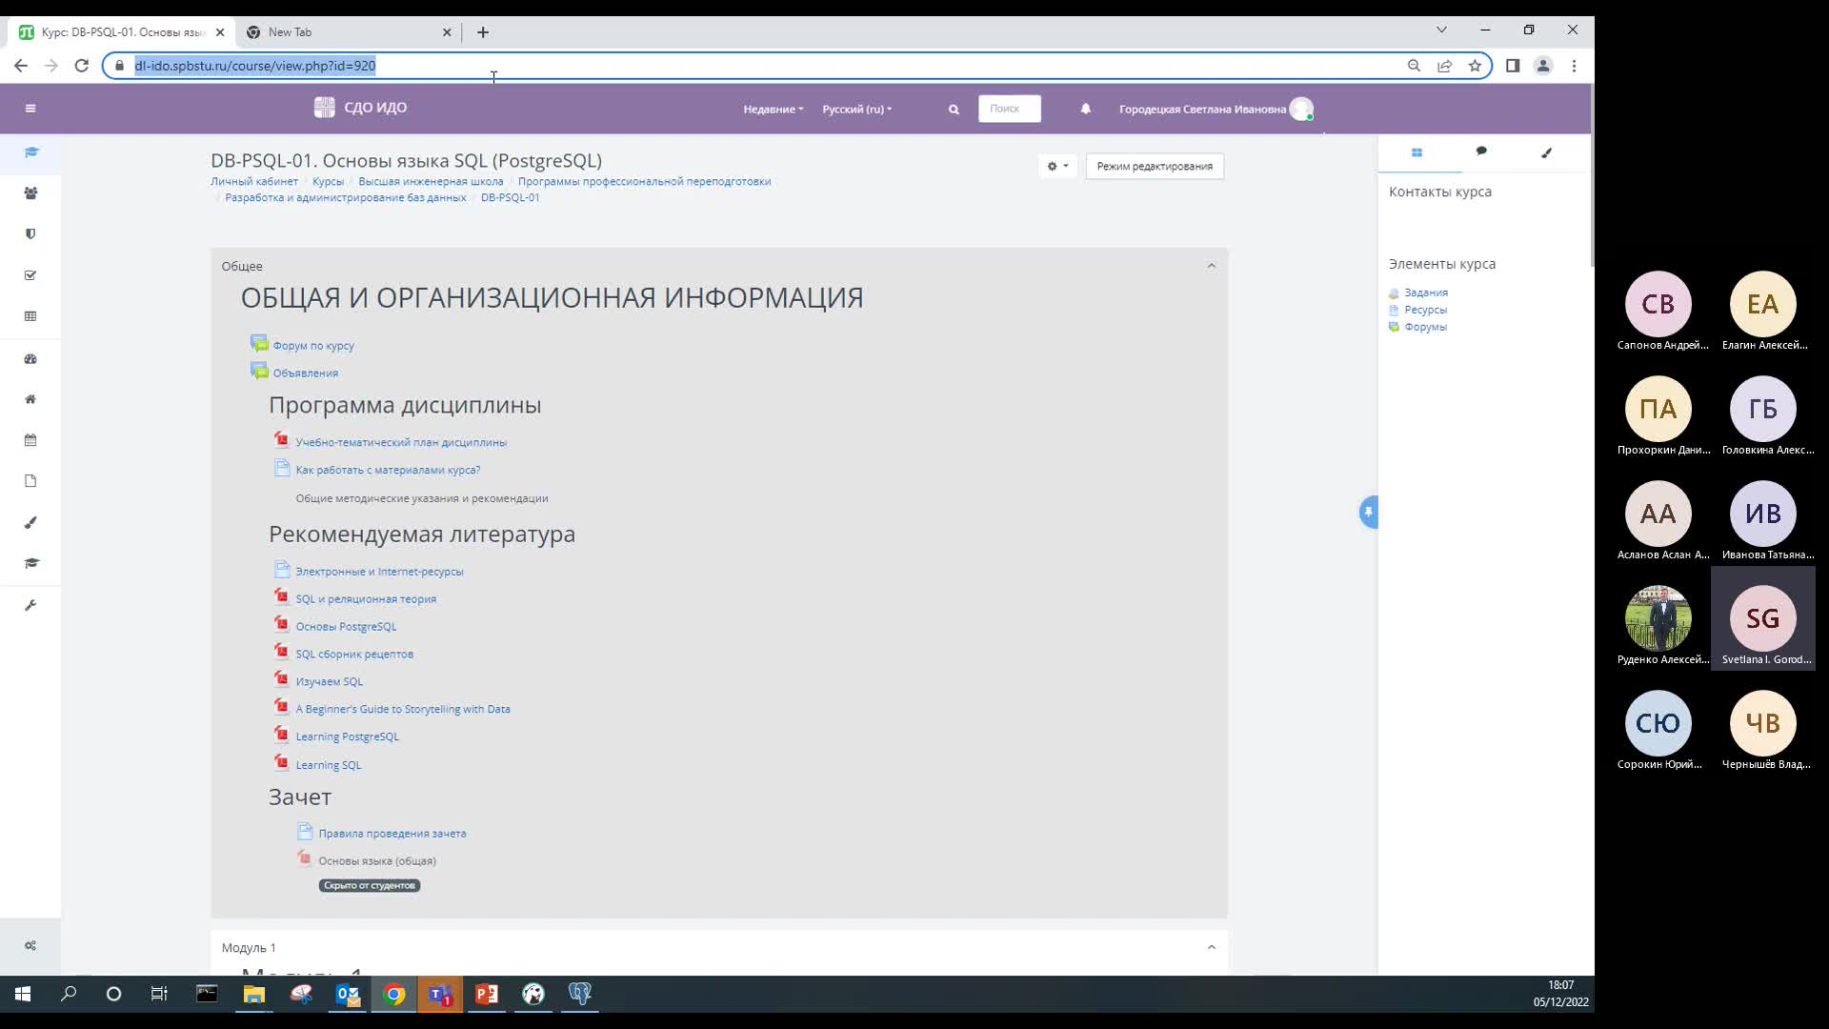Viewport: 1829px width, 1029px height.
Task: Open the Форумы link in Элементы курса
Action: (x=1425, y=327)
